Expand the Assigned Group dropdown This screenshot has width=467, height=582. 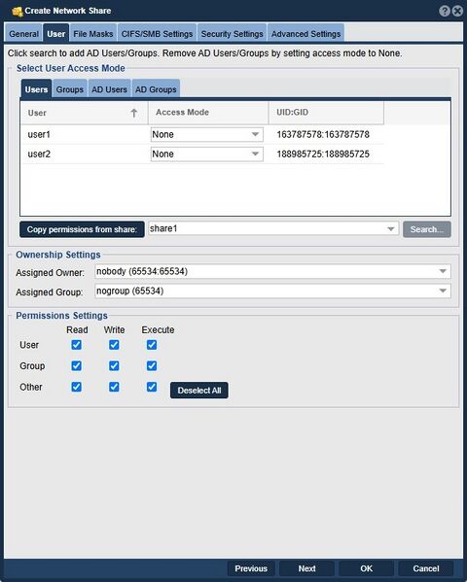pyautogui.click(x=272, y=291)
